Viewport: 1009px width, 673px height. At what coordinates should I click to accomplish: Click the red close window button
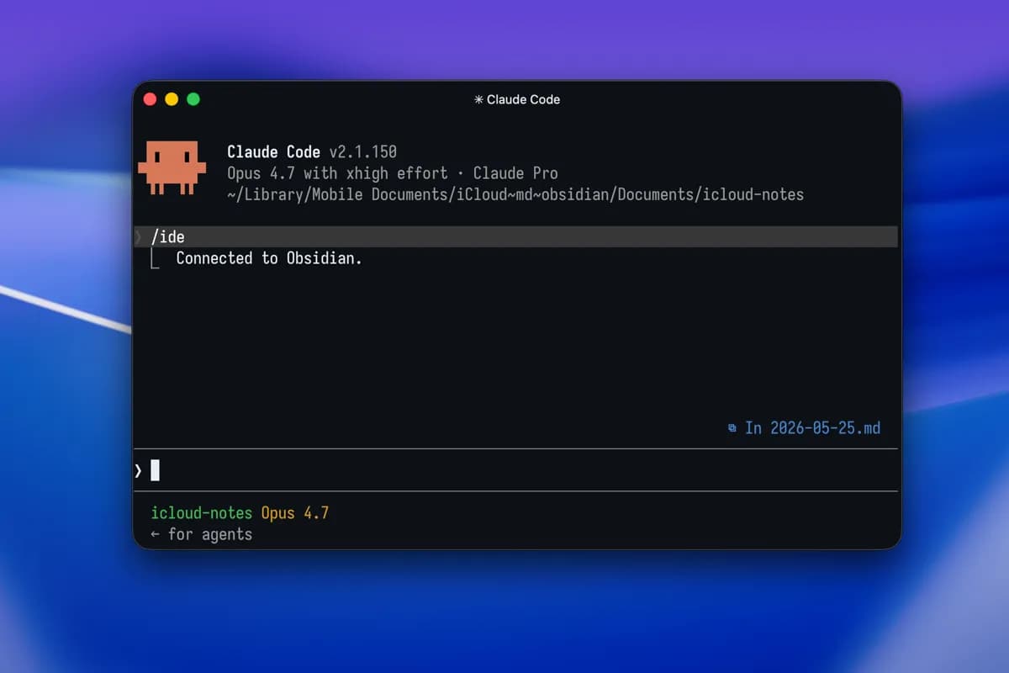click(151, 99)
